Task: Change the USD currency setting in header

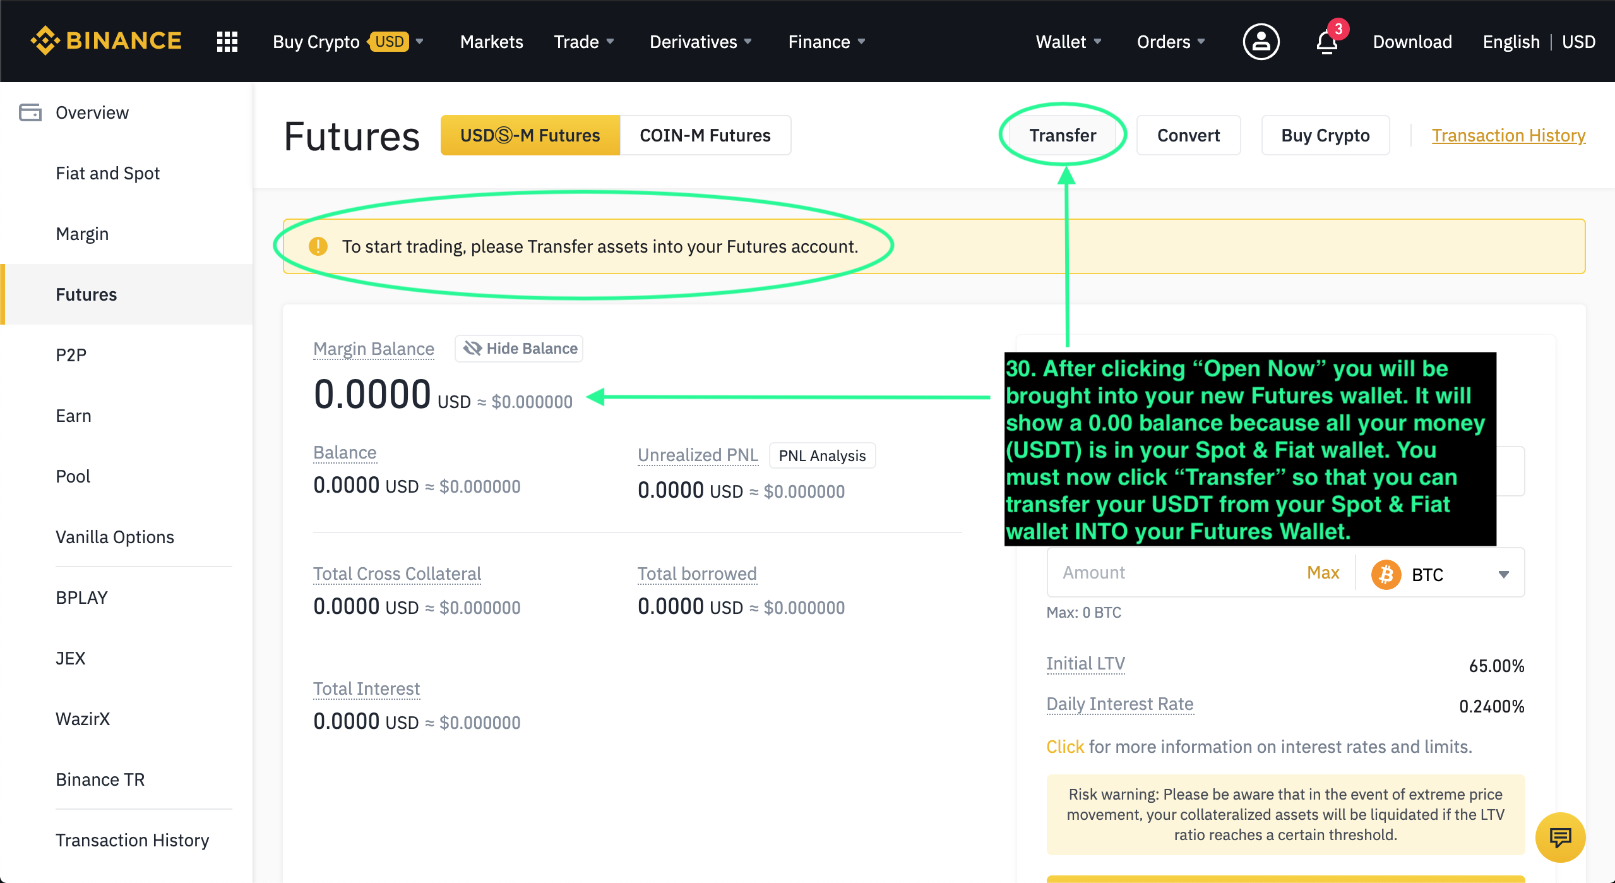Action: click(x=1578, y=42)
